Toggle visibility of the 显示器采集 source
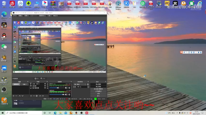The height and width of the screenshot is (115, 206). (45, 88)
